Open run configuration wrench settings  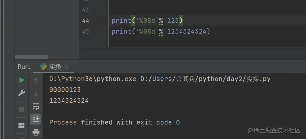pos(21,93)
